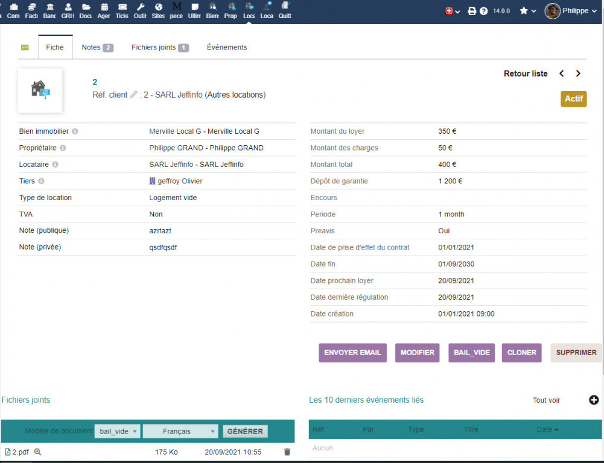Screen dimensions: 604x463
Task: Open the bail_vide document model dropdown
Action: [x=117, y=431]
